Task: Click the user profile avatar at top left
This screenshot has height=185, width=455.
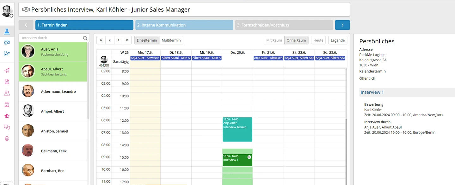Action: pos(7,11)
